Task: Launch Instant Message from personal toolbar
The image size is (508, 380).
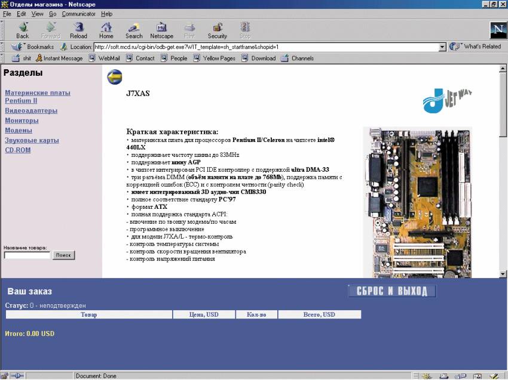Action: pyautogui.click(x=59, y=58)
